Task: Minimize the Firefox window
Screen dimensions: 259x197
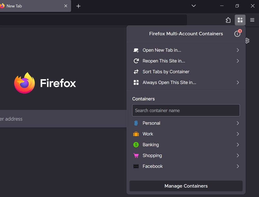Action: click(222, 6)
